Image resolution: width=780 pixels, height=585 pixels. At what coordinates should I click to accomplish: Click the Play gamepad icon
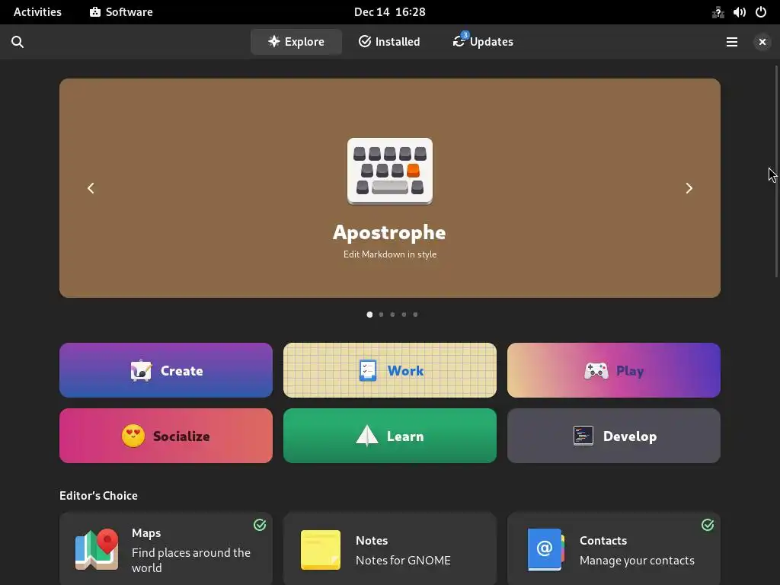click(596, 371)
